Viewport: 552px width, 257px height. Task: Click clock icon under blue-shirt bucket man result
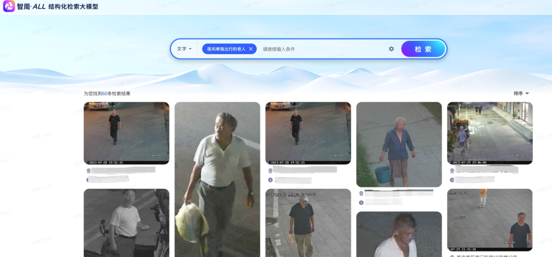pyautogui.click(x=361, y=202)
